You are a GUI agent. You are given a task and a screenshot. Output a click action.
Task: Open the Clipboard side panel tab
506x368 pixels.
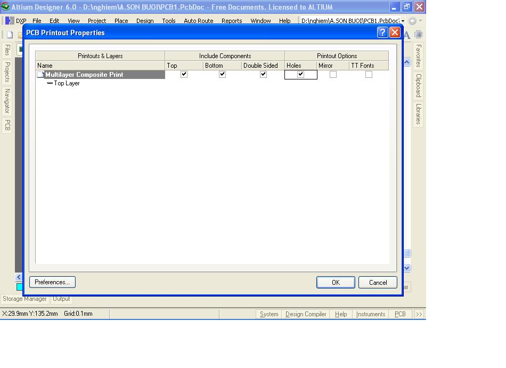tap(418, 85)
